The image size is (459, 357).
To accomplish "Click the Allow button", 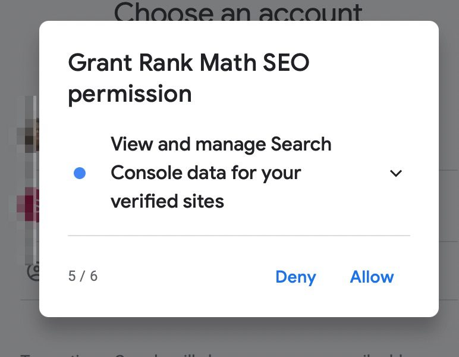I will pos(372,277).
